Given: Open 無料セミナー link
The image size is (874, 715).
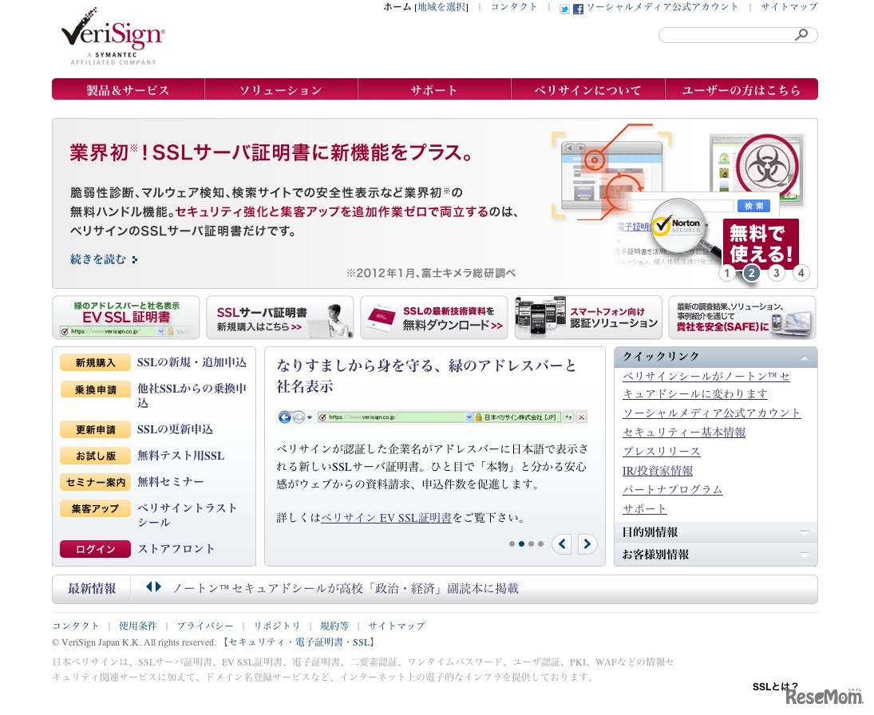Looking at the screenshot, I should (171, 481).
